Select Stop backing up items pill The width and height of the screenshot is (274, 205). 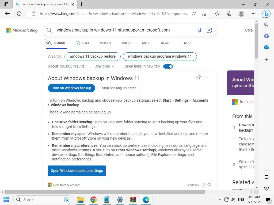coord(119,88)
